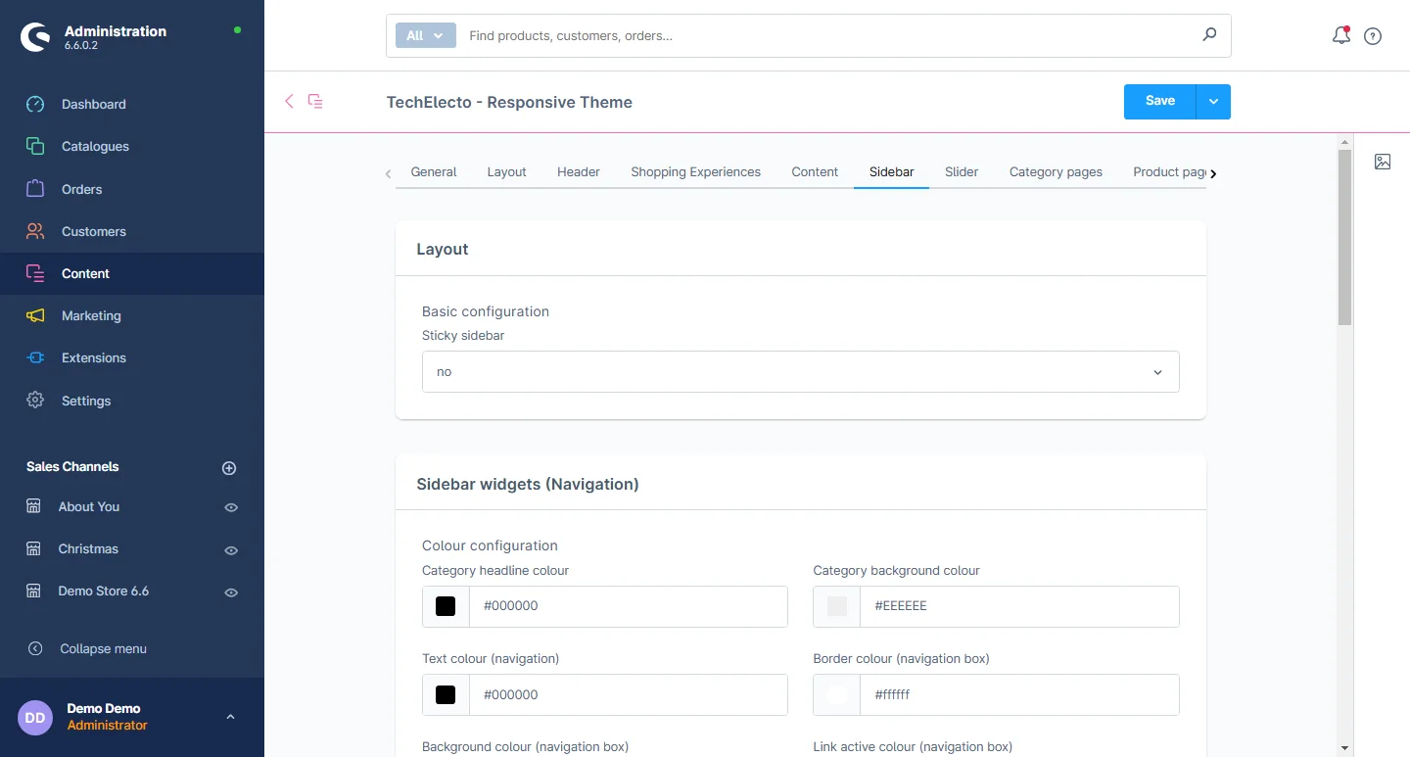Toggle the Christmas channel eye icon
Viewport: 1410px width, 757px height.
231,549
